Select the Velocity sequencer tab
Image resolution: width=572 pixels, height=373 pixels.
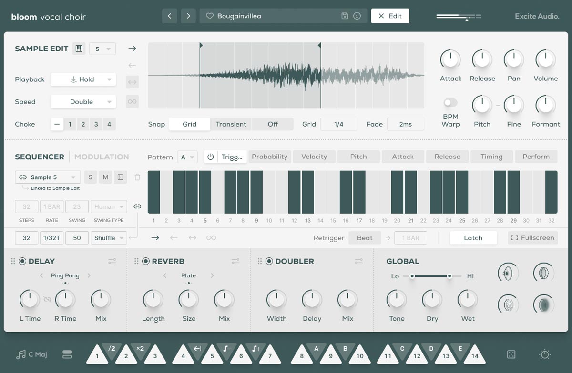pos(314,156)
